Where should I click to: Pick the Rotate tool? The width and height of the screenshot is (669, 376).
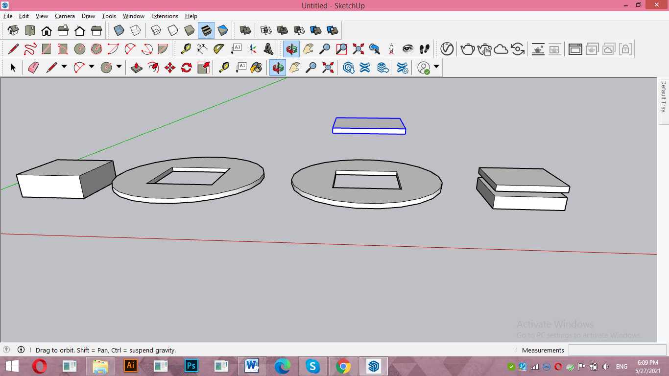(x=187, y=68)
